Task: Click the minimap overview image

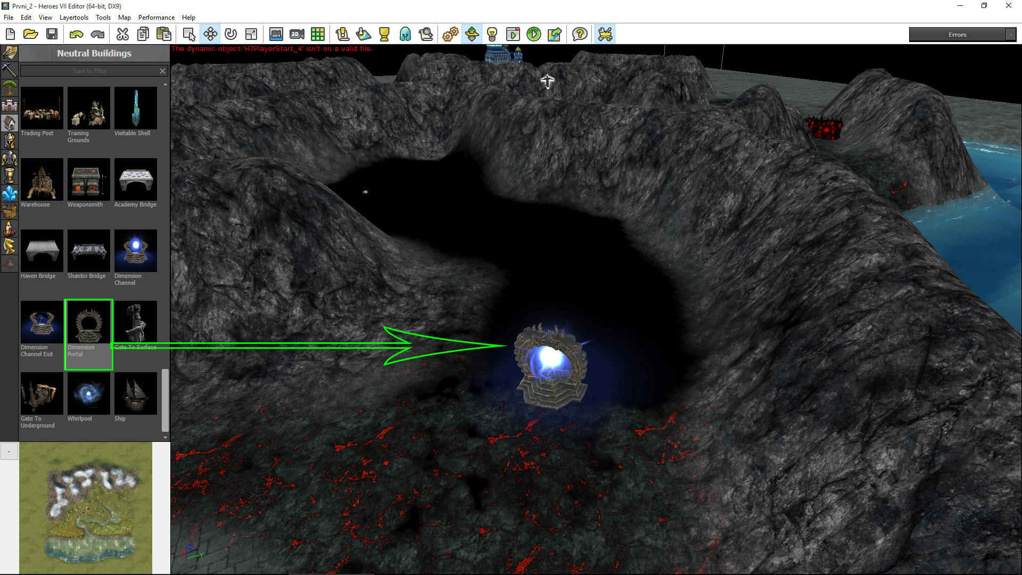Action: point(86,508)
